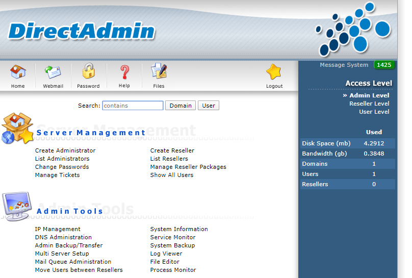Viewport: 412px width, 278px height.
Task: Open Message System link
Action: [344, 65]
